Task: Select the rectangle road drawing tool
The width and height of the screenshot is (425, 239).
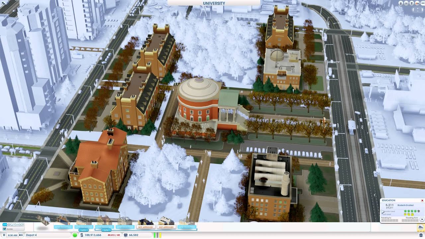Action: 9,225
